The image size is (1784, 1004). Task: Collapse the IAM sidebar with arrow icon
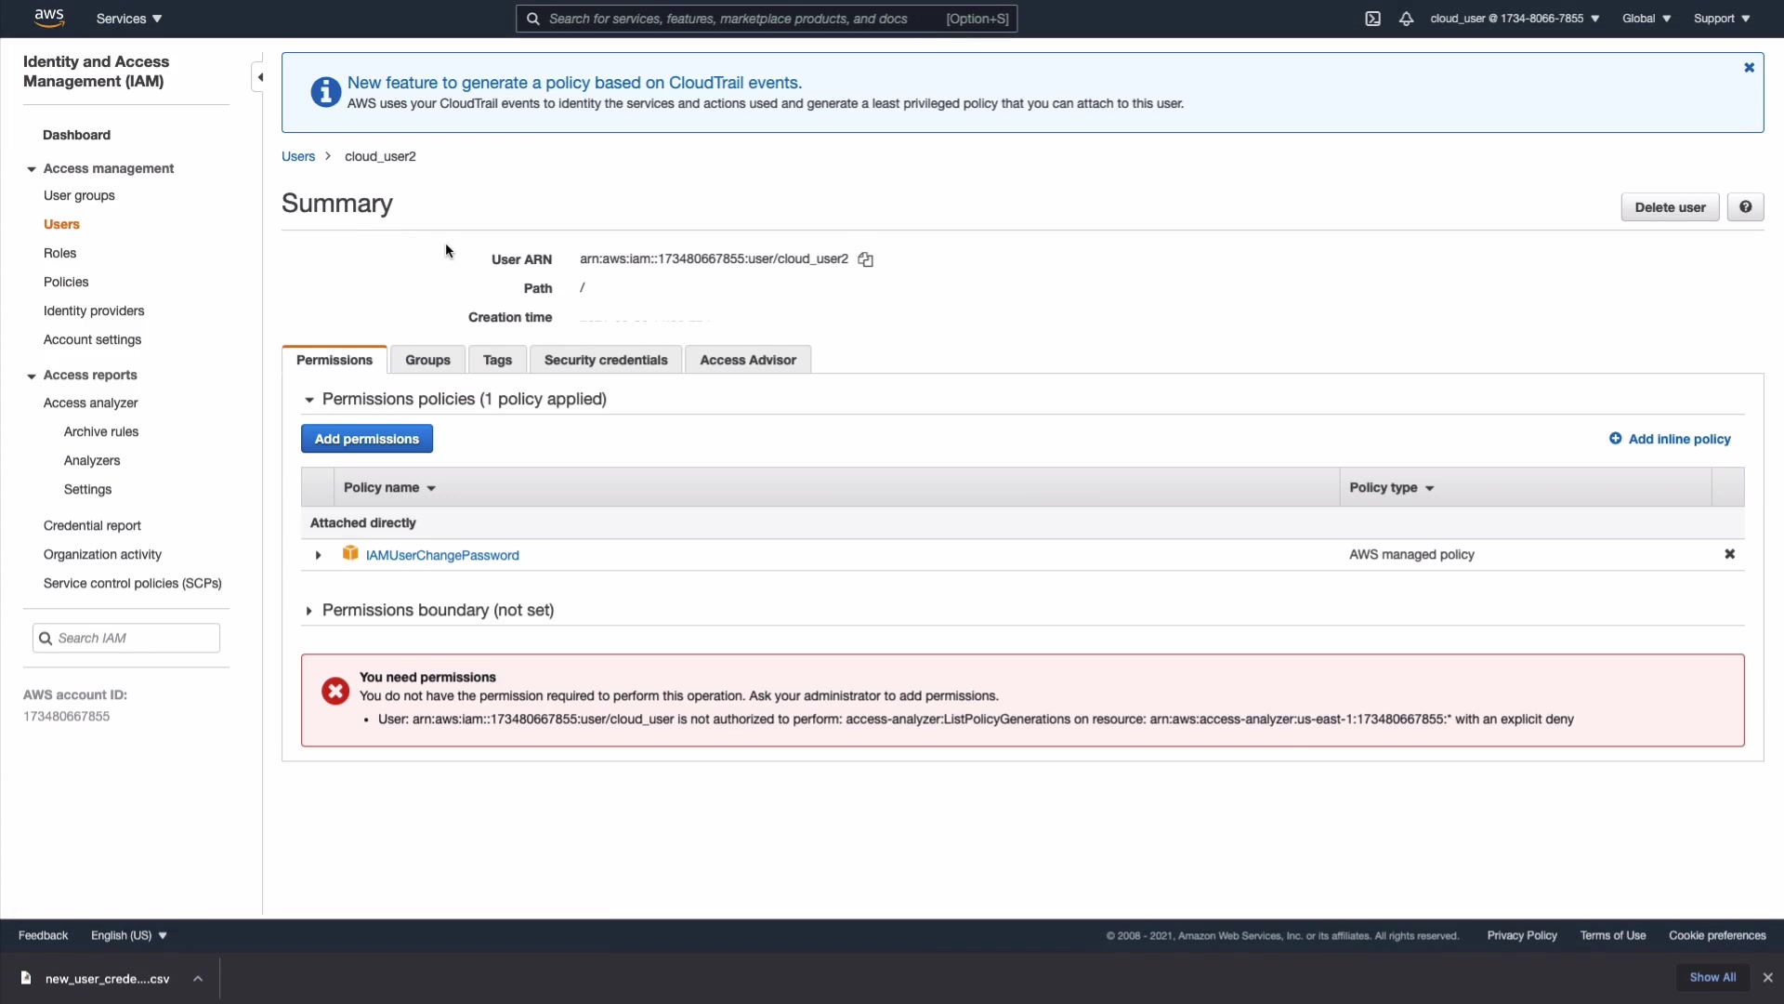point(259,77)
